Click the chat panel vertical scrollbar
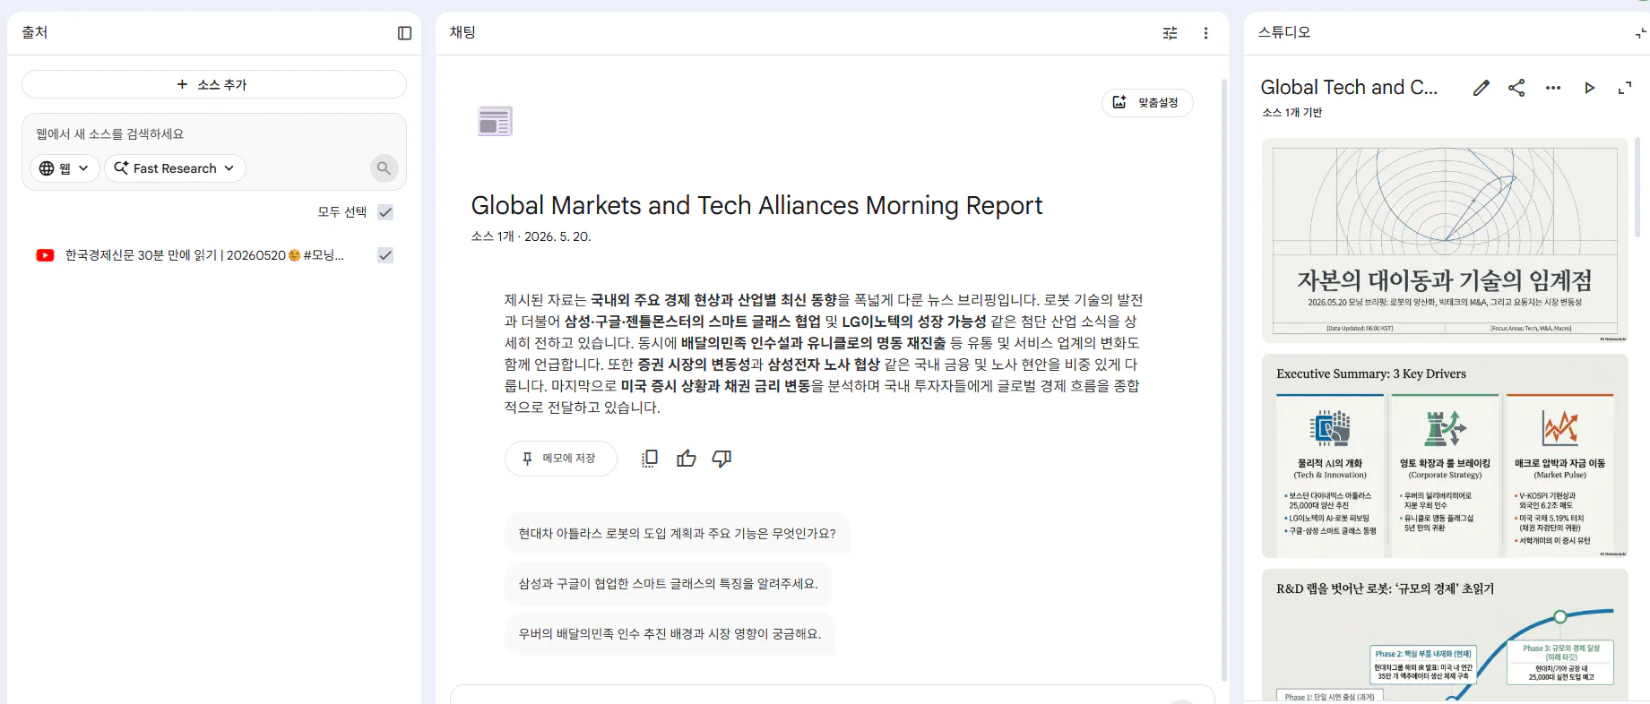 pyautogui.click(x=1224, y=381)
